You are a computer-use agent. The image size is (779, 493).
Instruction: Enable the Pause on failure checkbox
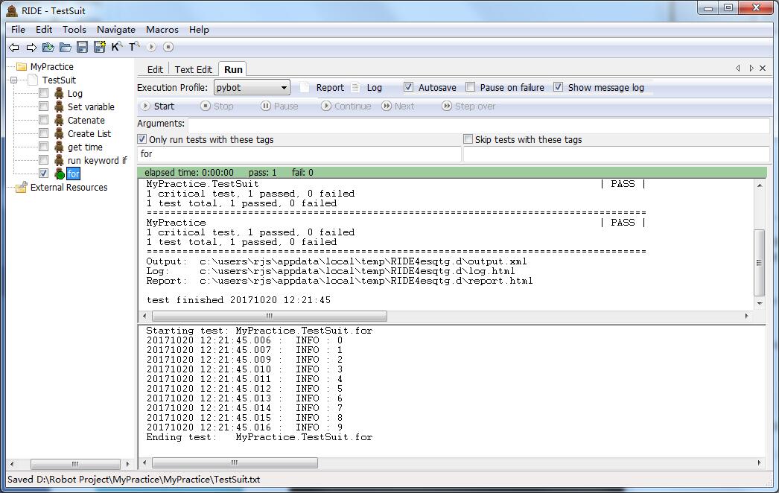[468, 87]
